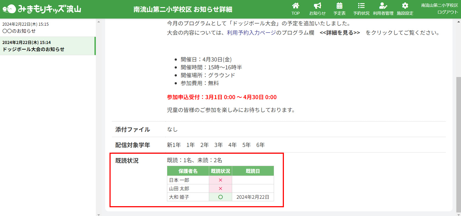Select the ○○のお知らせ notice in sidebar
The width and height of the screenshot is (461, 216).
(x=48, y=28)
